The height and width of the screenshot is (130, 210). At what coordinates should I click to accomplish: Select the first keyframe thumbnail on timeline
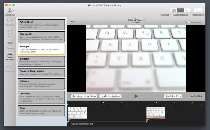click(x=77, y=113)
